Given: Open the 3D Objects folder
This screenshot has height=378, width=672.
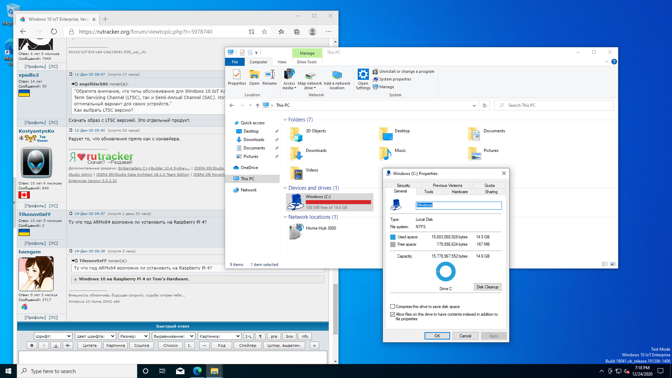Looking at the screenshot, I should point(308,134).
